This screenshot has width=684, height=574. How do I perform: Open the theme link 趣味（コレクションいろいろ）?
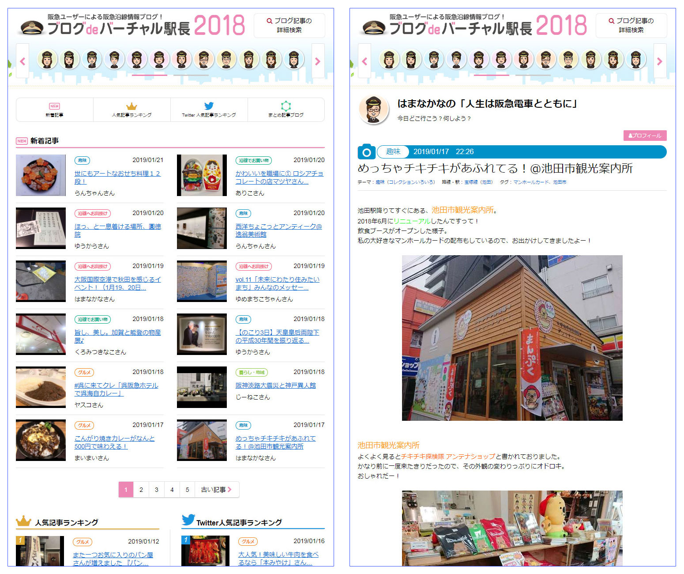pyautogui.click(x=405, y=182)
